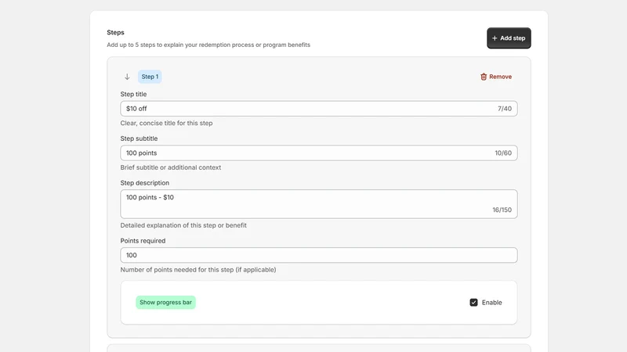Screen dimensions: 627x352
Task: Edit the Points required field
Action: tap(319, 255)
